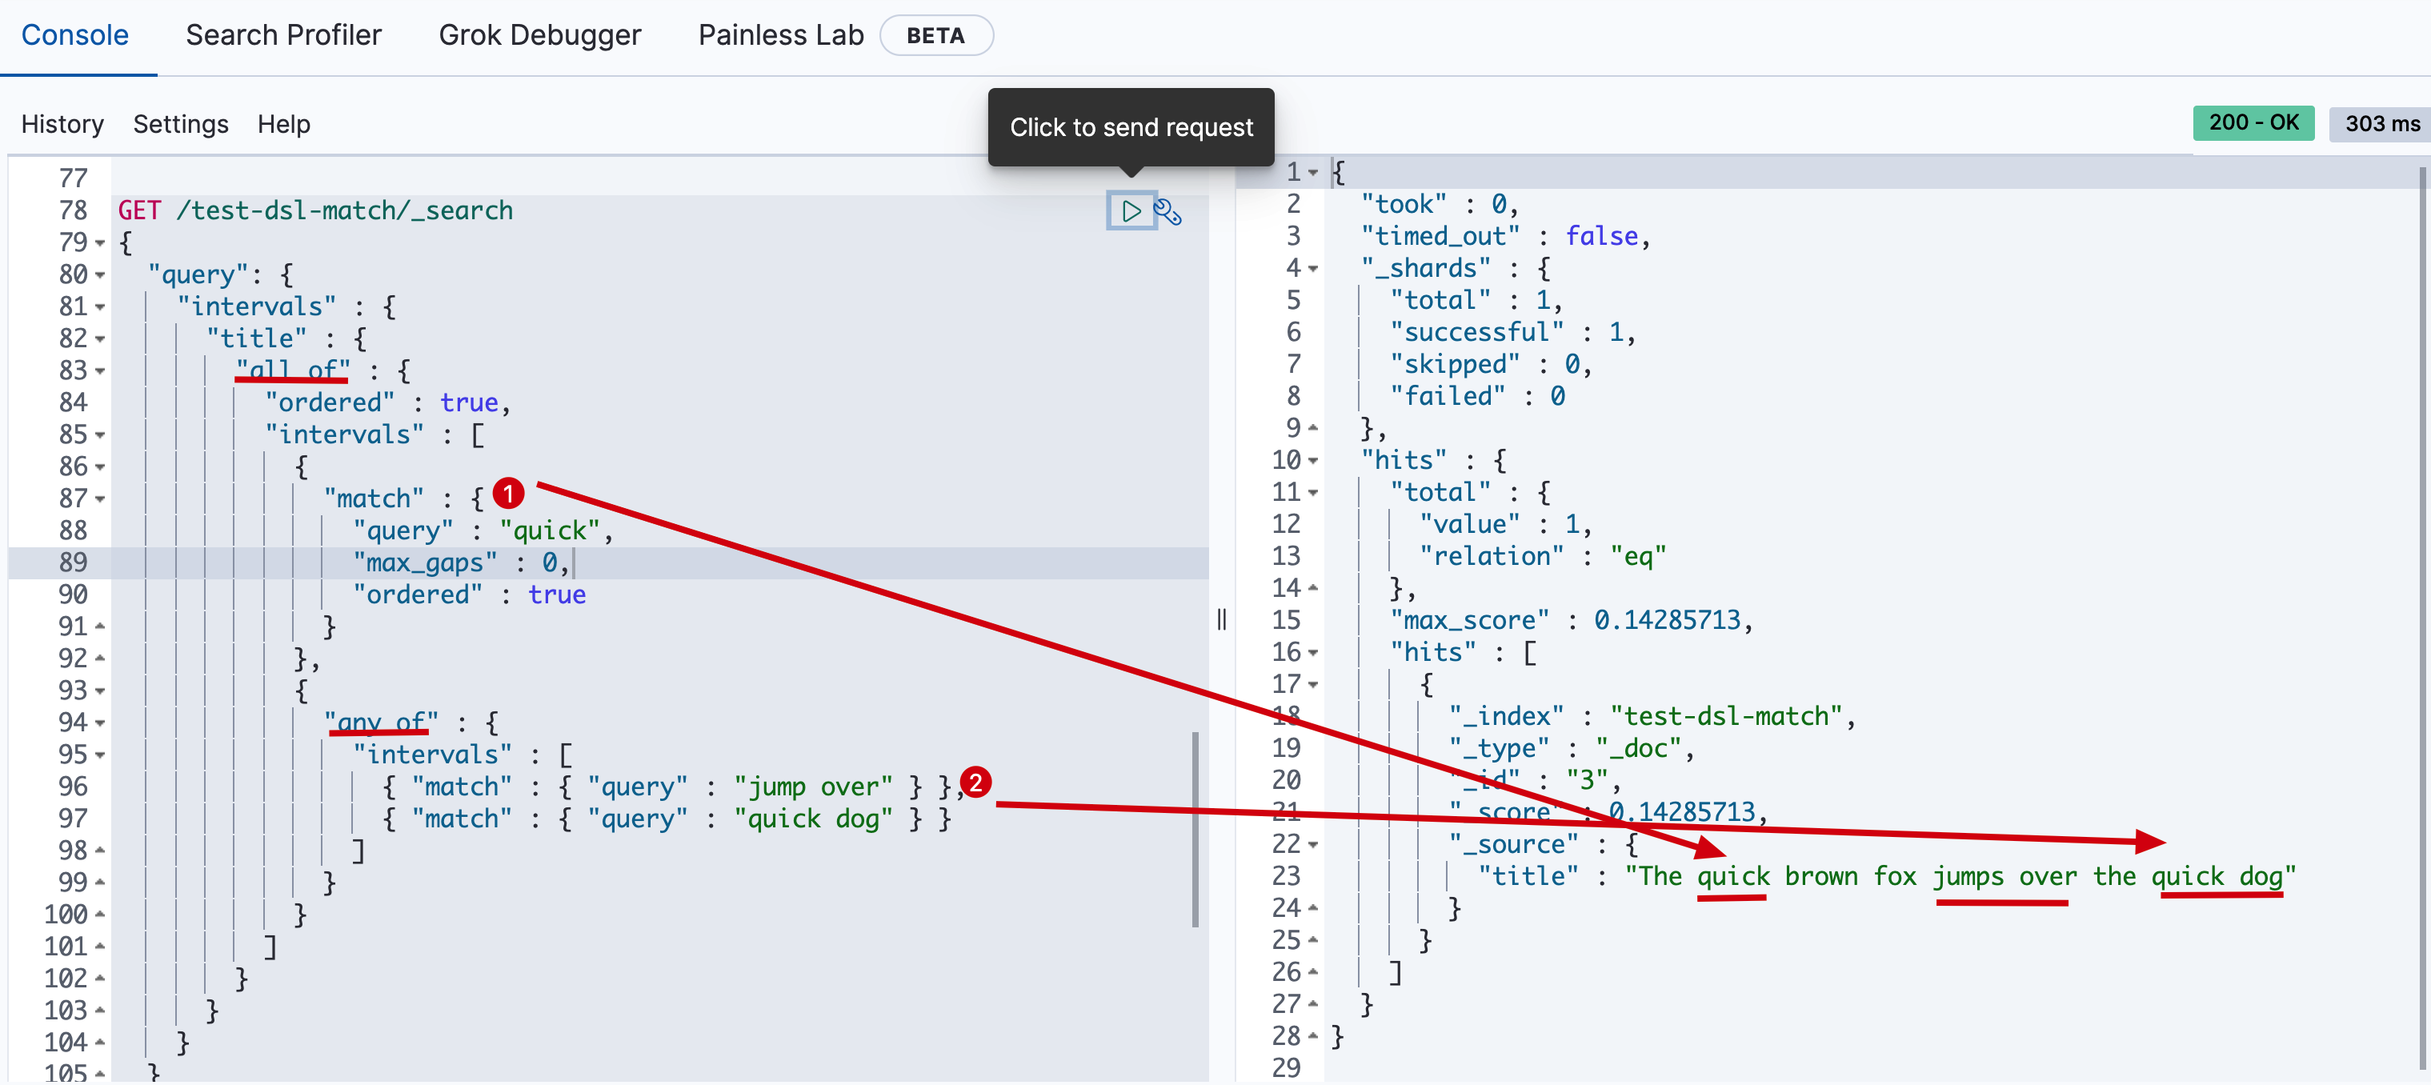The image size is (2431, 1085).
Task: Click the Console tab
Action: click(76, 34)
